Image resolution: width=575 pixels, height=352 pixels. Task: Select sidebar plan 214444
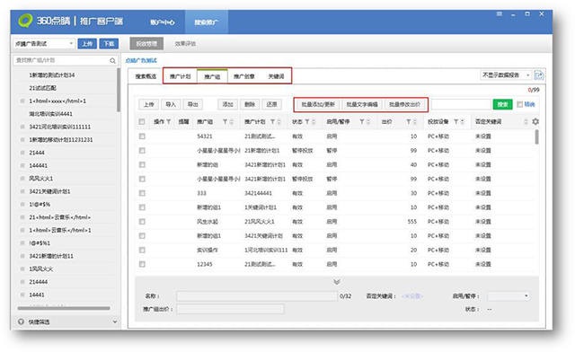click(39, 282)
